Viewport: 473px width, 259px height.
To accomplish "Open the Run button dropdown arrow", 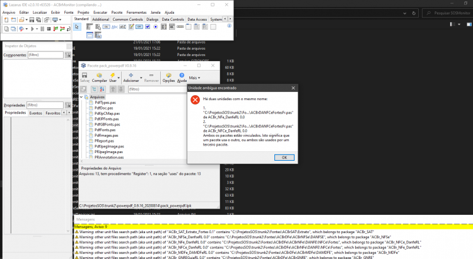I will [37, 29].
